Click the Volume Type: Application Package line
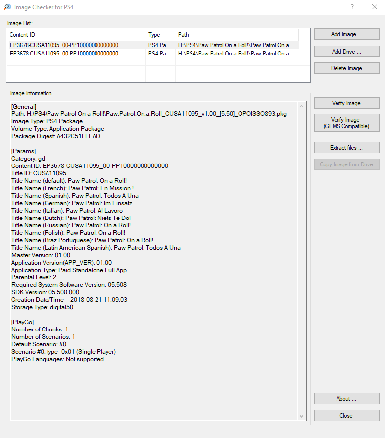Viewport: 385px width, 438px height. [58, 129]
